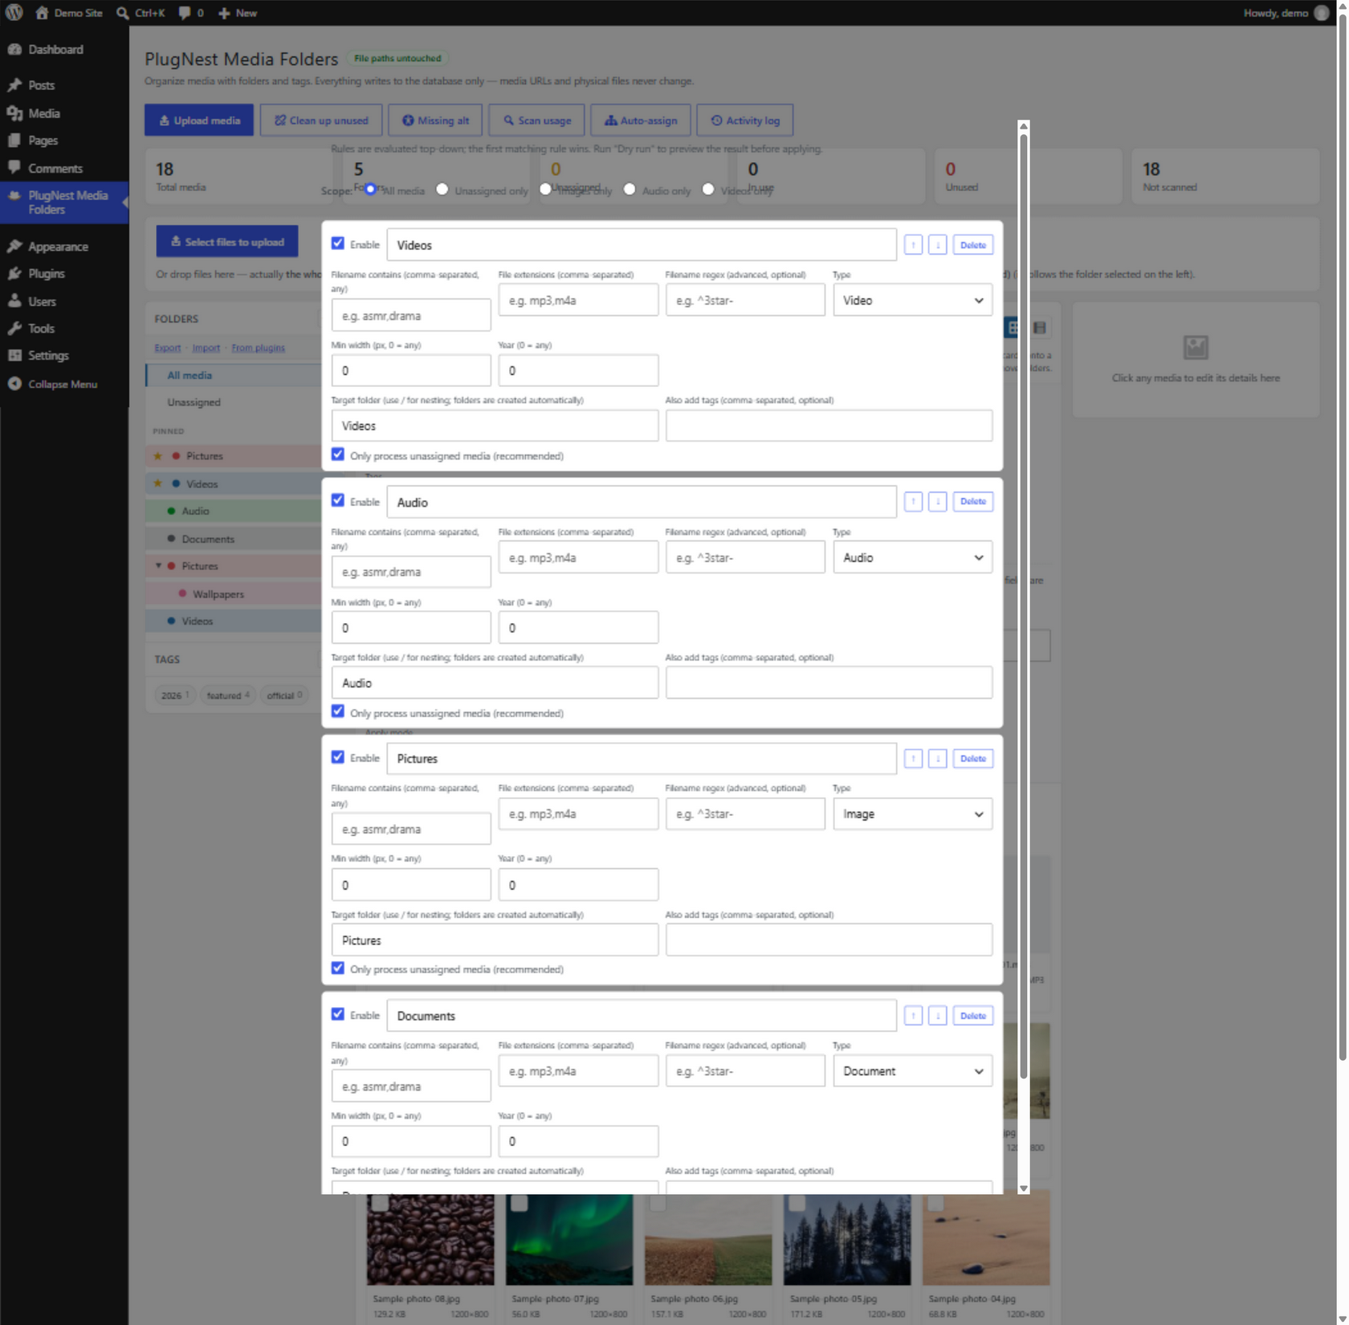Viewport: 1349px width, 1325px height.
Task: Toggle Enable checkbox for Pictures rule
Action: (x=338, y=757)
